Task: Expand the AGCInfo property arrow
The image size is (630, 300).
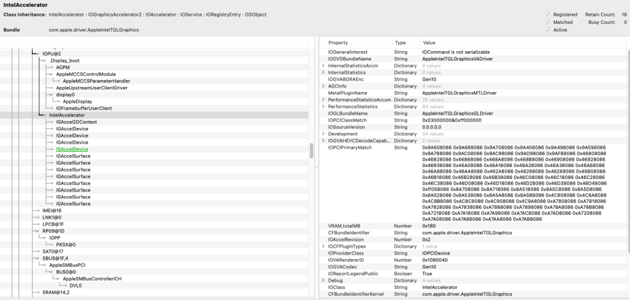Action: point(323,86)
